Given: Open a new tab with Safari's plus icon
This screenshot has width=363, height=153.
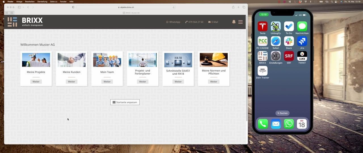Looking at the screenshot, I should [x=239, y=7].
